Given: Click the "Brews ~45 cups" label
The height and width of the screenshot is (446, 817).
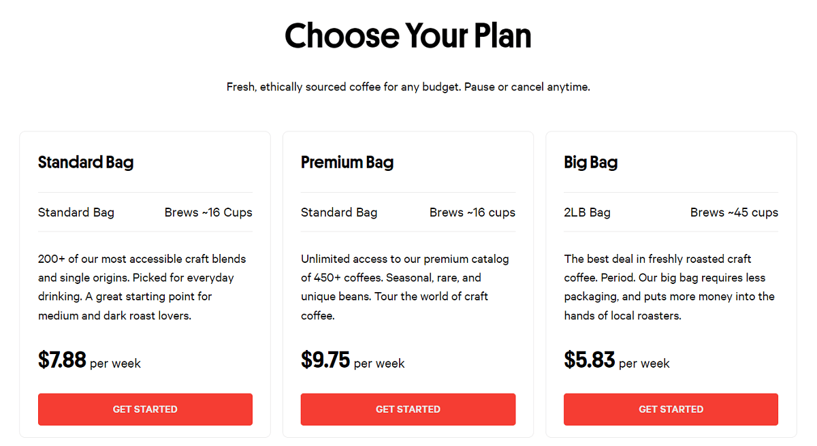Looking at the screenshot, I should point(734,212).
